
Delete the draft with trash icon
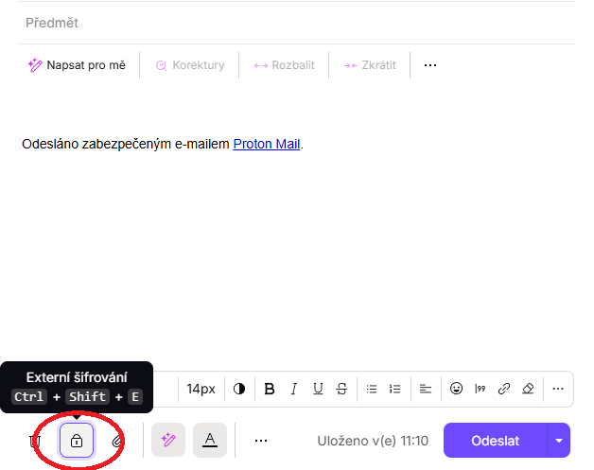click(x=35, y=441)
